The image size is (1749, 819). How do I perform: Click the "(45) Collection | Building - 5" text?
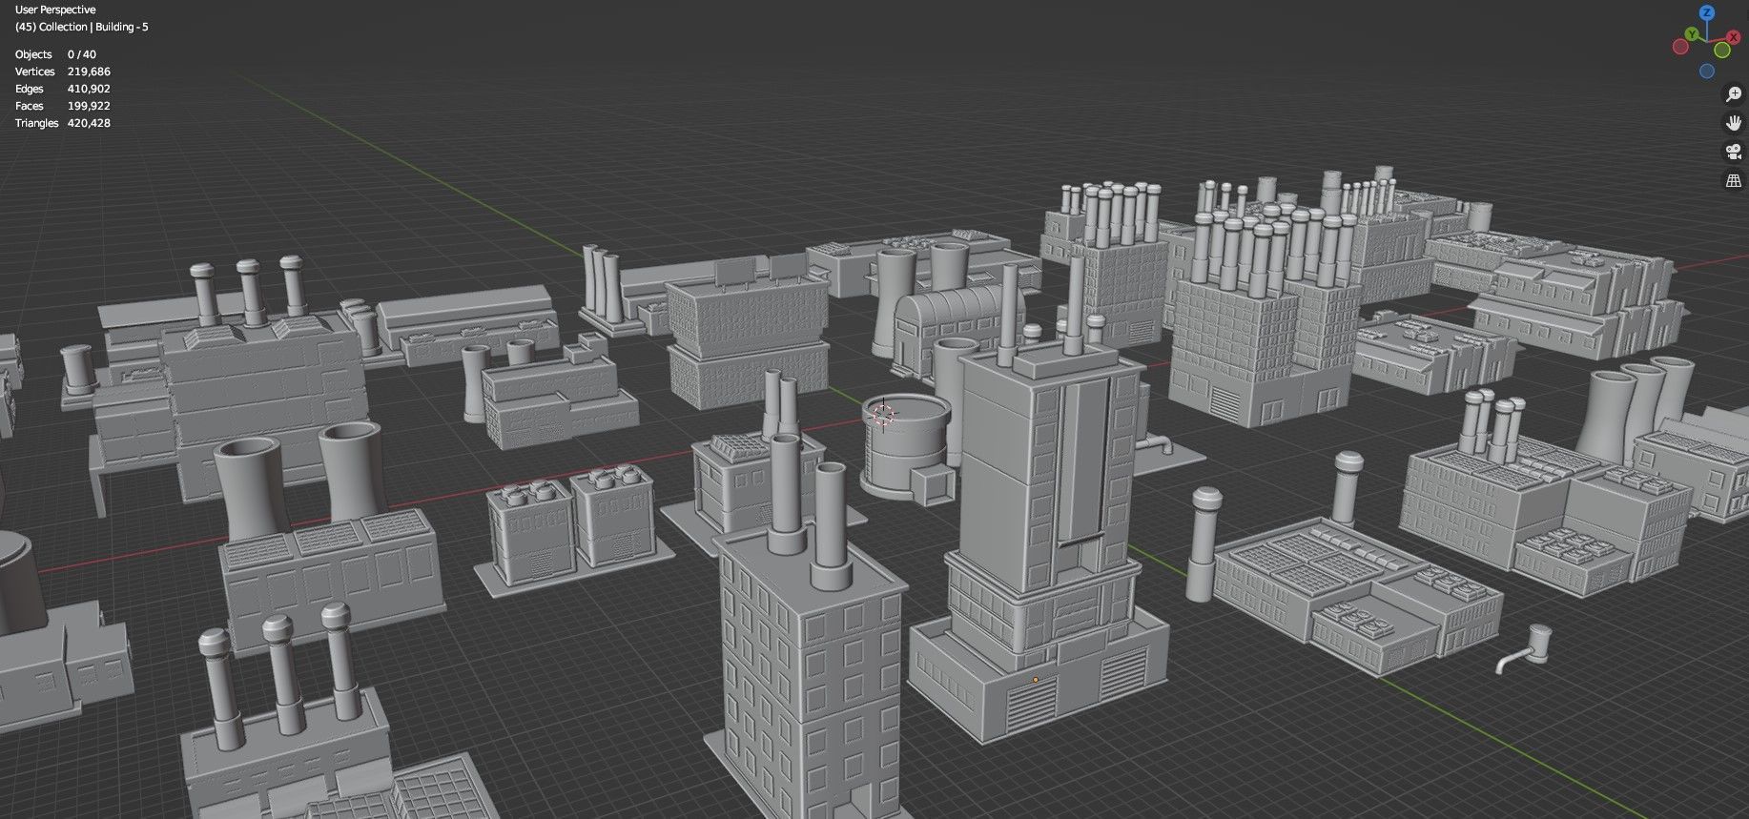pos(82,27)
